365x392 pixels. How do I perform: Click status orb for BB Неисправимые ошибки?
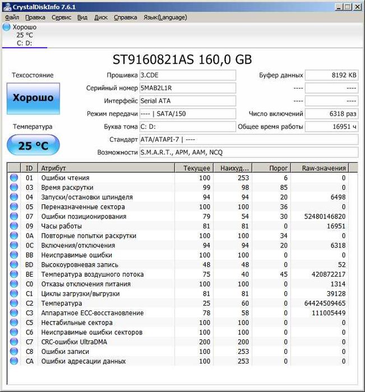click(x=14, y=255)
